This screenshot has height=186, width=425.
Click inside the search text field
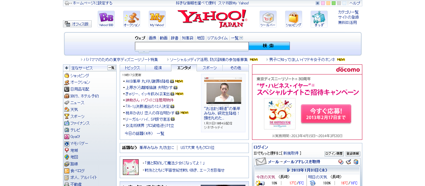[x=192, y=46]
